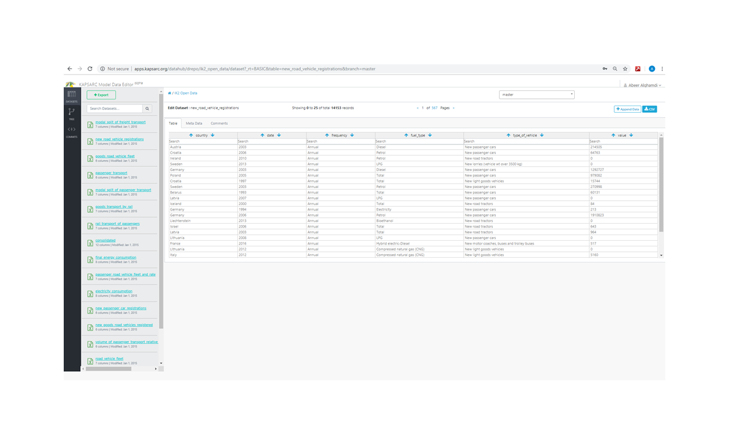Open passenger_transport dataset link
The height and width of the screenshot is (444, 729).
pyautogui.click(x=112, y=173)
